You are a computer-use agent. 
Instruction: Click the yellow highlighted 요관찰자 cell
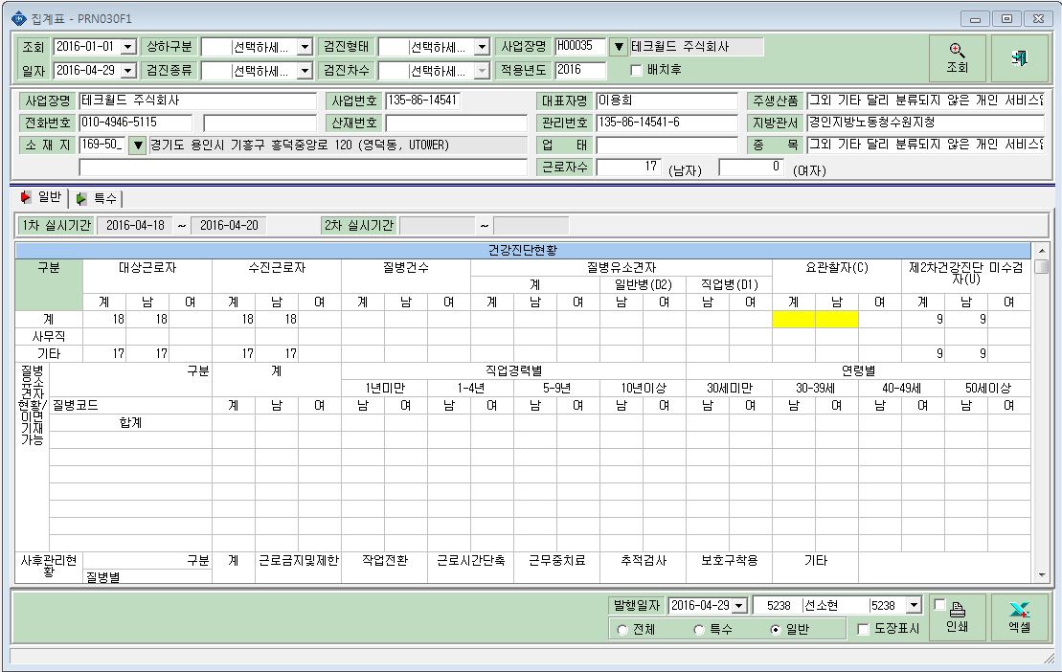point(816,319)
